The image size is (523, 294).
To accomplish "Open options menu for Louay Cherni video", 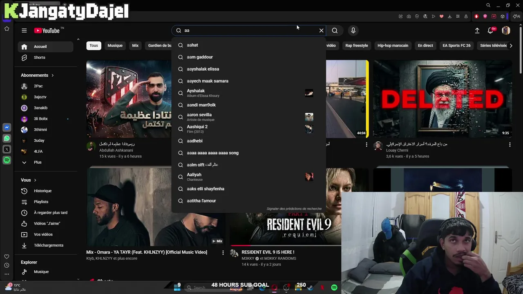I will pyautogui.click(x=510, y=145).
